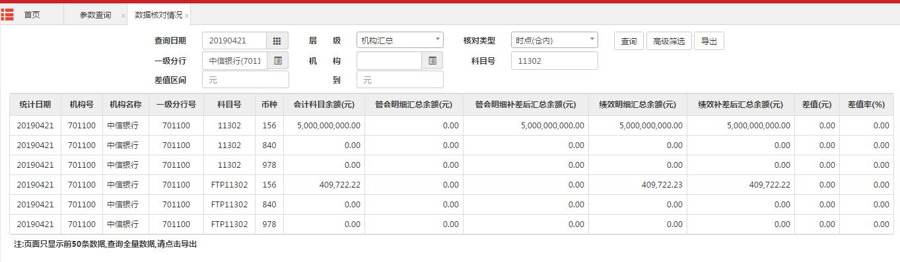
Task: Click the 机构名称 column header
Action: click(125, 105)
